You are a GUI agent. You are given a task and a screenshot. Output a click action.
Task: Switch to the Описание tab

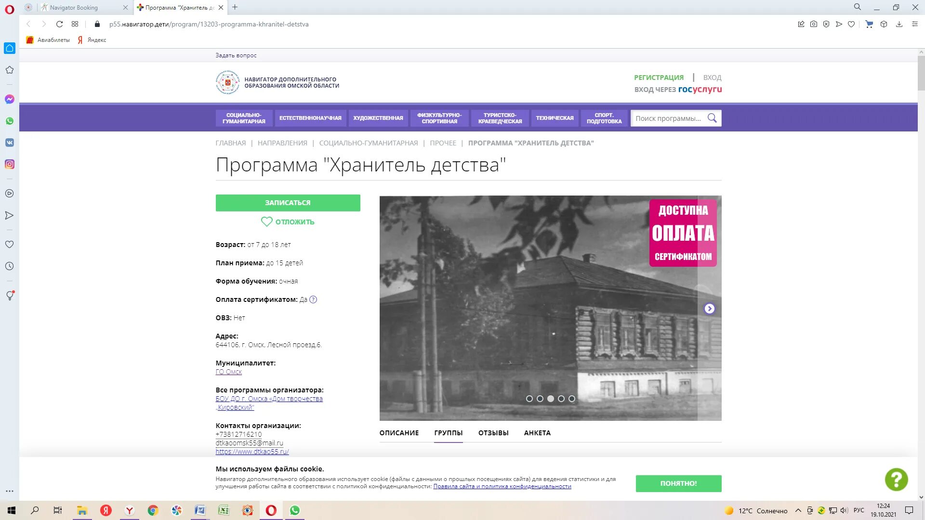point(399,433)
